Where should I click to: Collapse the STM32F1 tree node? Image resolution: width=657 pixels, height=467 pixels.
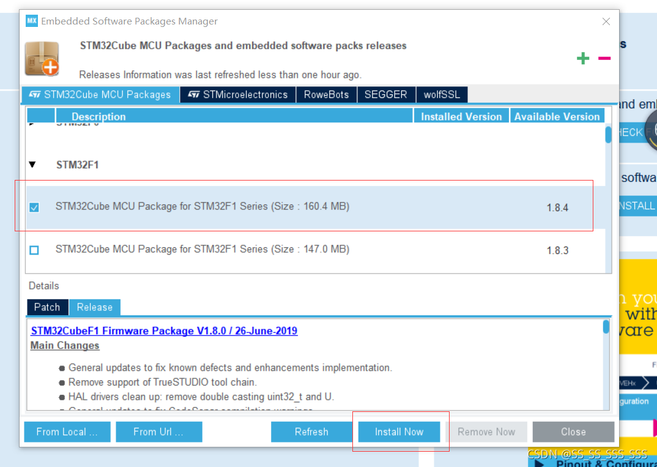coord(32,164)
